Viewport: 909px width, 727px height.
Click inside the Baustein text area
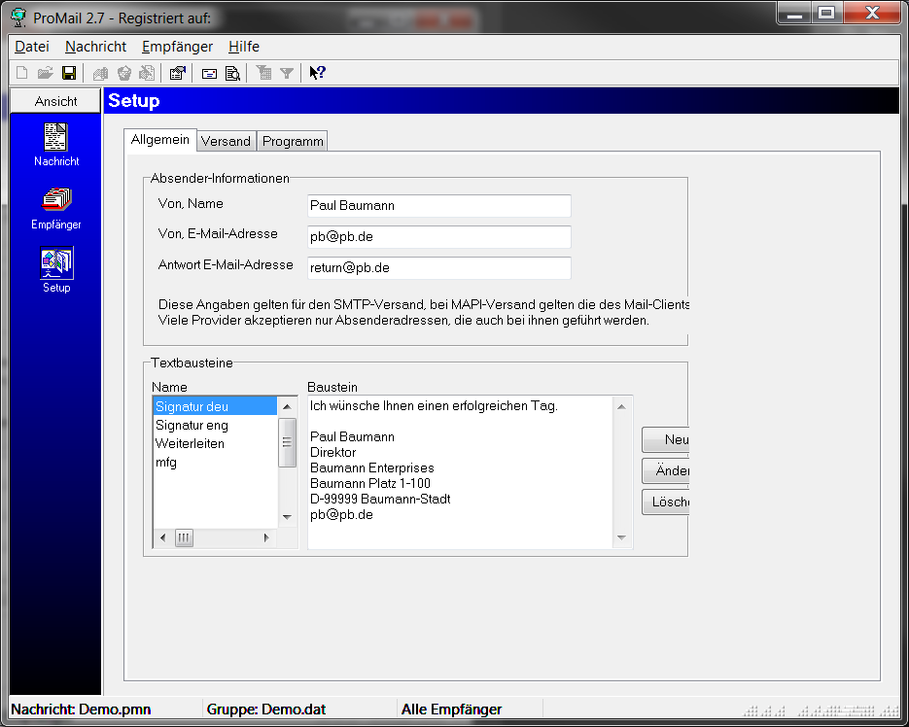click(460, 472)
